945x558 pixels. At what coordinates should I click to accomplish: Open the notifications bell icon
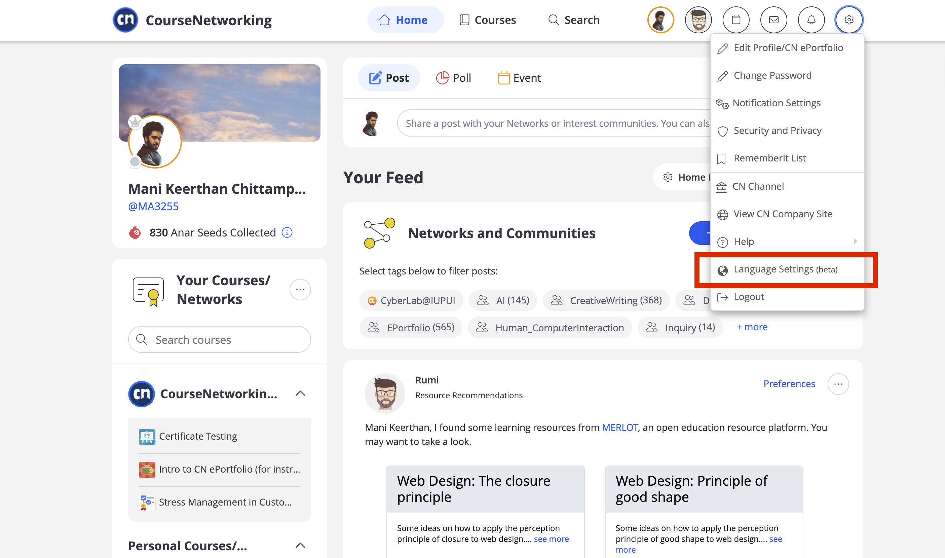(811, 20)
